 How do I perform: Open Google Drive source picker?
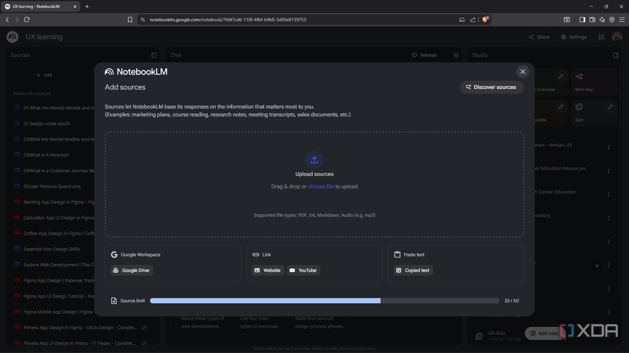pos(132,270)
